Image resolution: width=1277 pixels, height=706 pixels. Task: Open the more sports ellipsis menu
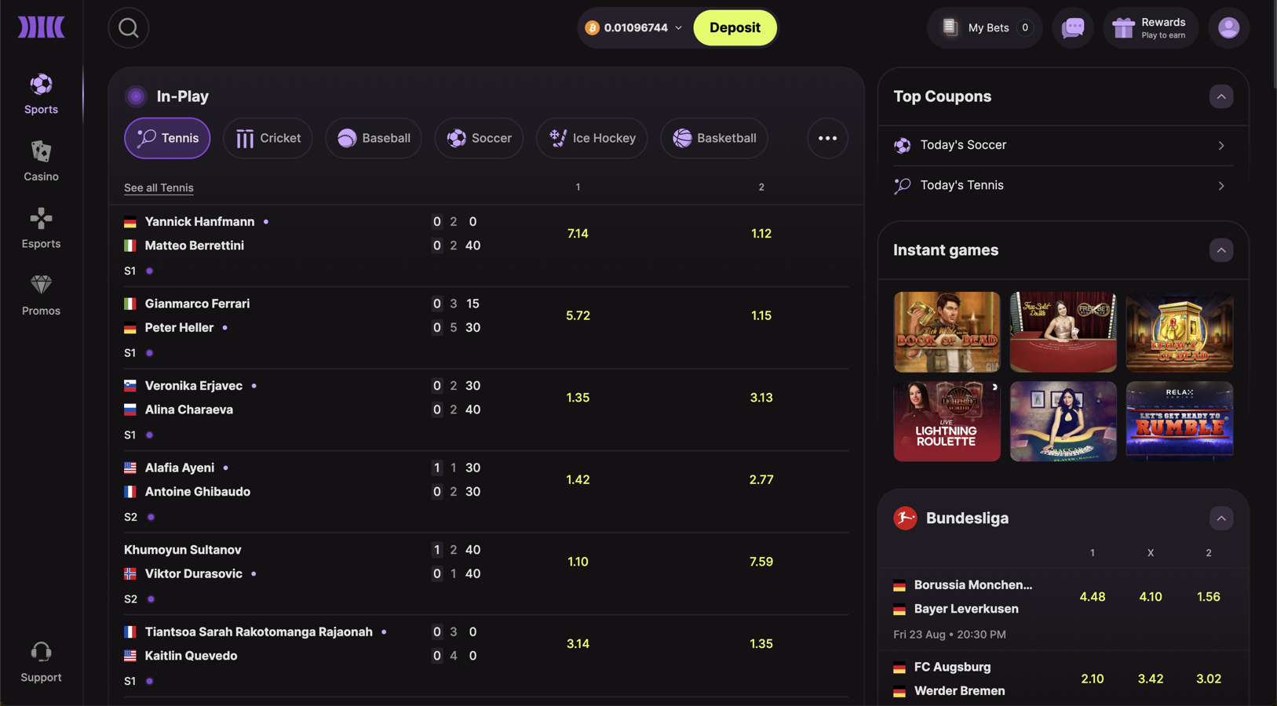828,138
